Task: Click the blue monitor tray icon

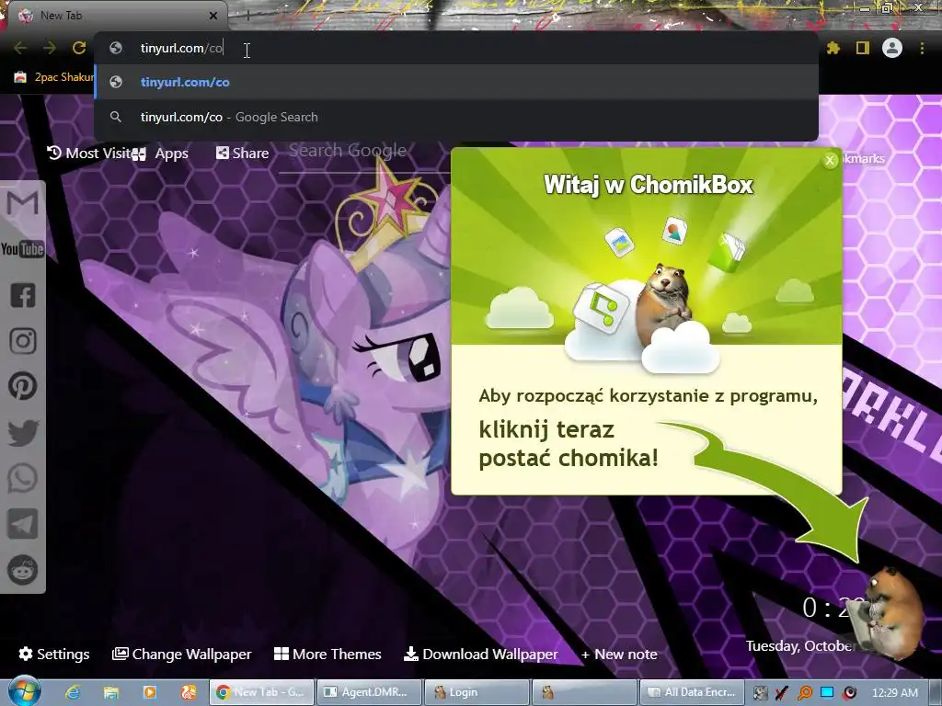Action: (827, 692)
